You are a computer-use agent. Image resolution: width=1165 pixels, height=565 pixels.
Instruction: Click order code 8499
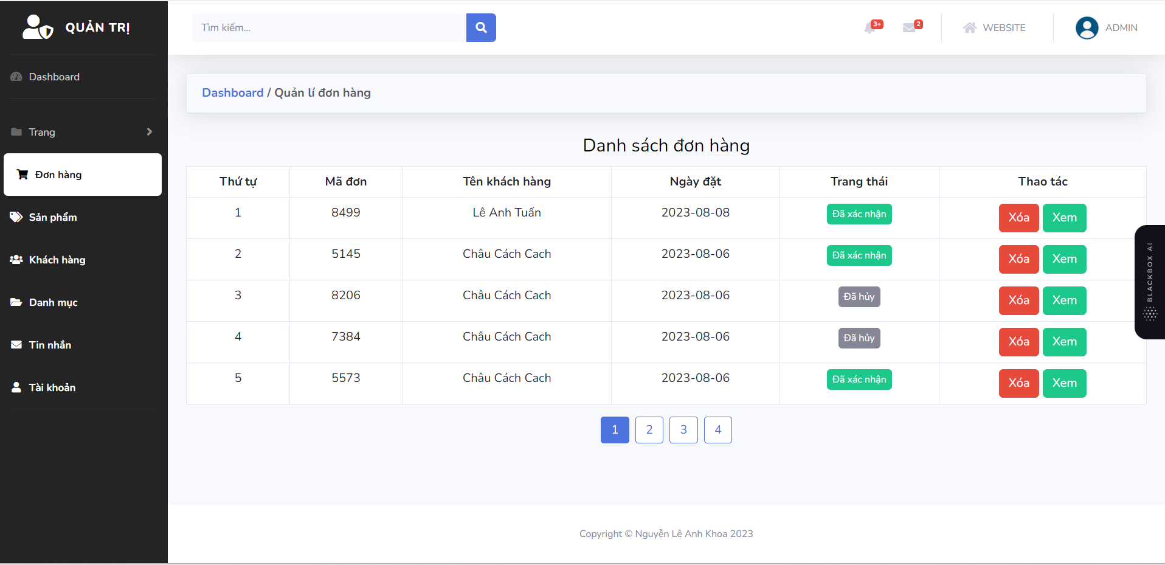[x=346, y=212]
